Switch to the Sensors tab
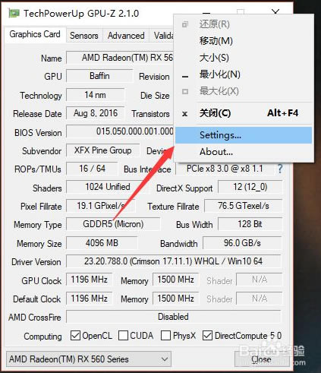 pos(84,36)
